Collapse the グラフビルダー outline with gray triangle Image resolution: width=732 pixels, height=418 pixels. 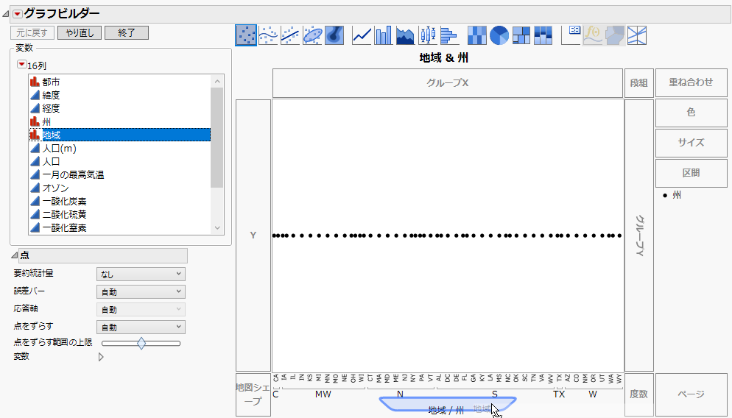(6, 15)
